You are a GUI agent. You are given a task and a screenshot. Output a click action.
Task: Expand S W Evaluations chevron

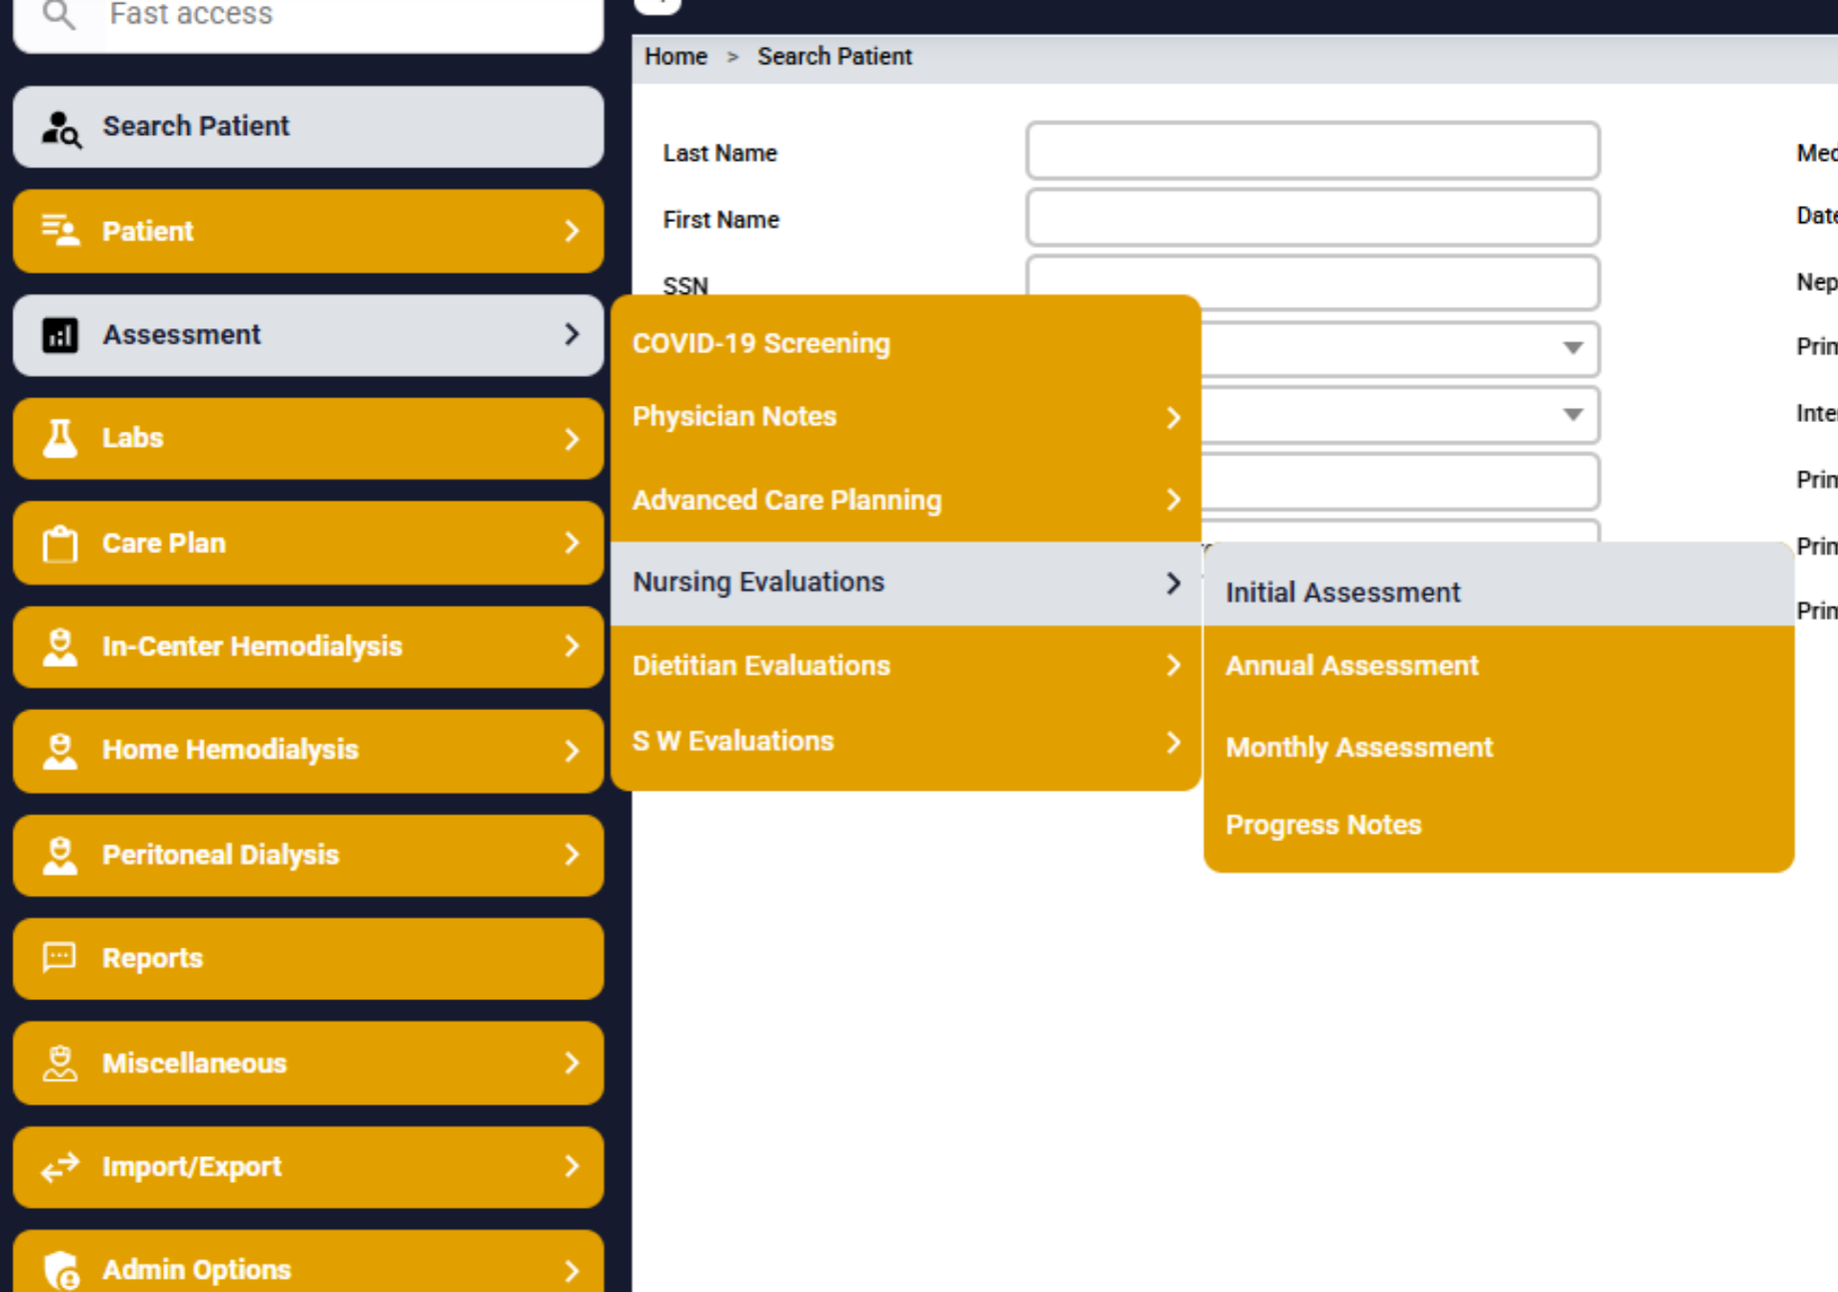coord(1173,742)
